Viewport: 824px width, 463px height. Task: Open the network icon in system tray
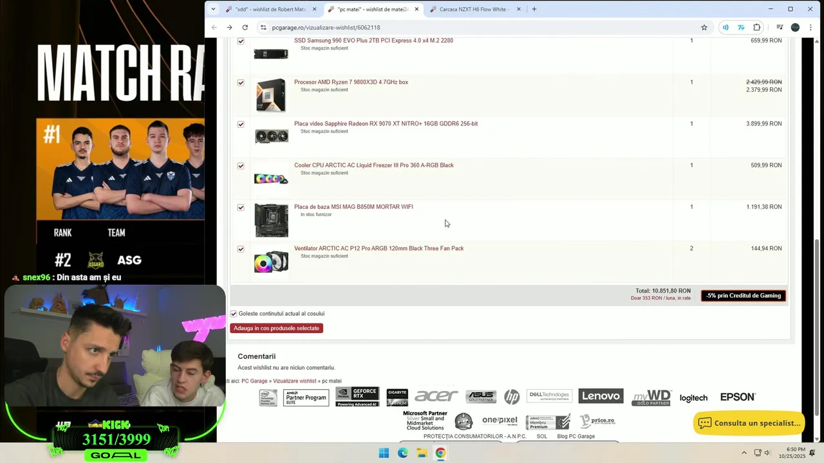758,453
